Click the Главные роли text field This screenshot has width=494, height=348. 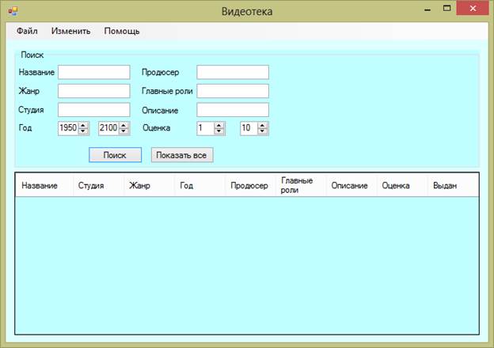click(x=233, y=91)
